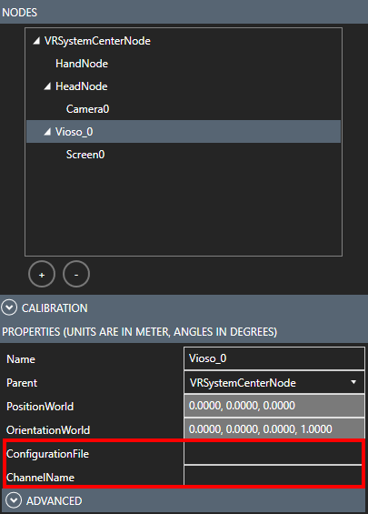Collapse the HeadNode tree triangle

(x=47, y=86)
